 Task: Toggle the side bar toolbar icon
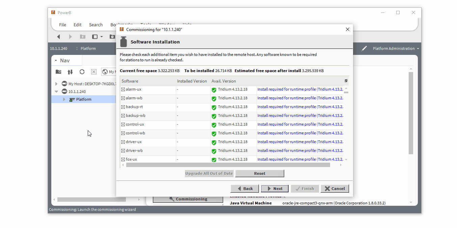tap(95, 37)
